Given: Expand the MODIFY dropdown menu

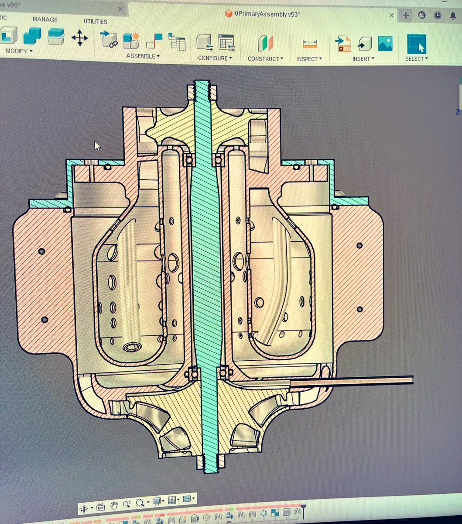Looking at the screenshot, I should click(19, 51).
